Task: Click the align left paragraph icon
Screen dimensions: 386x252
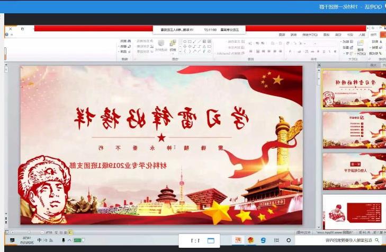Action: (281, 51)
